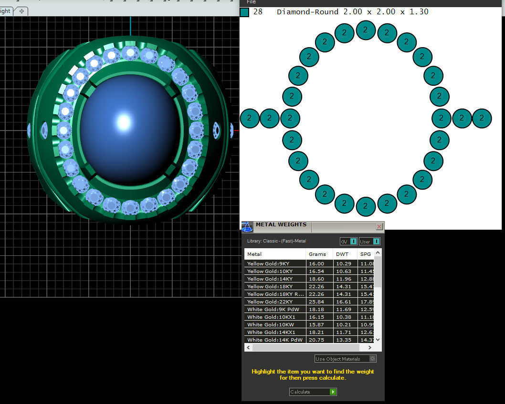Select the Yellow Gold:10KY row
Screen dimensions: 505x404
point(309,271)
